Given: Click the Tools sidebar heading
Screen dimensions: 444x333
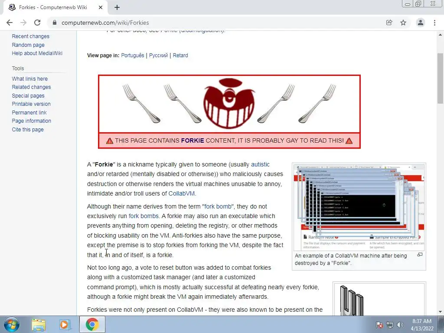Looking at the screenshot, I should 18,68.
